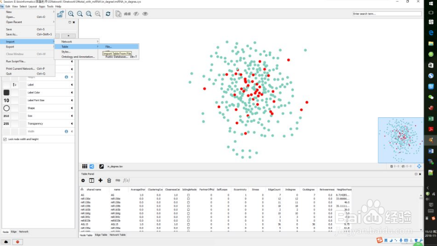Click the Zoom In magnifier icon
This screenshot has height=246, width=437.
[71, 14]
